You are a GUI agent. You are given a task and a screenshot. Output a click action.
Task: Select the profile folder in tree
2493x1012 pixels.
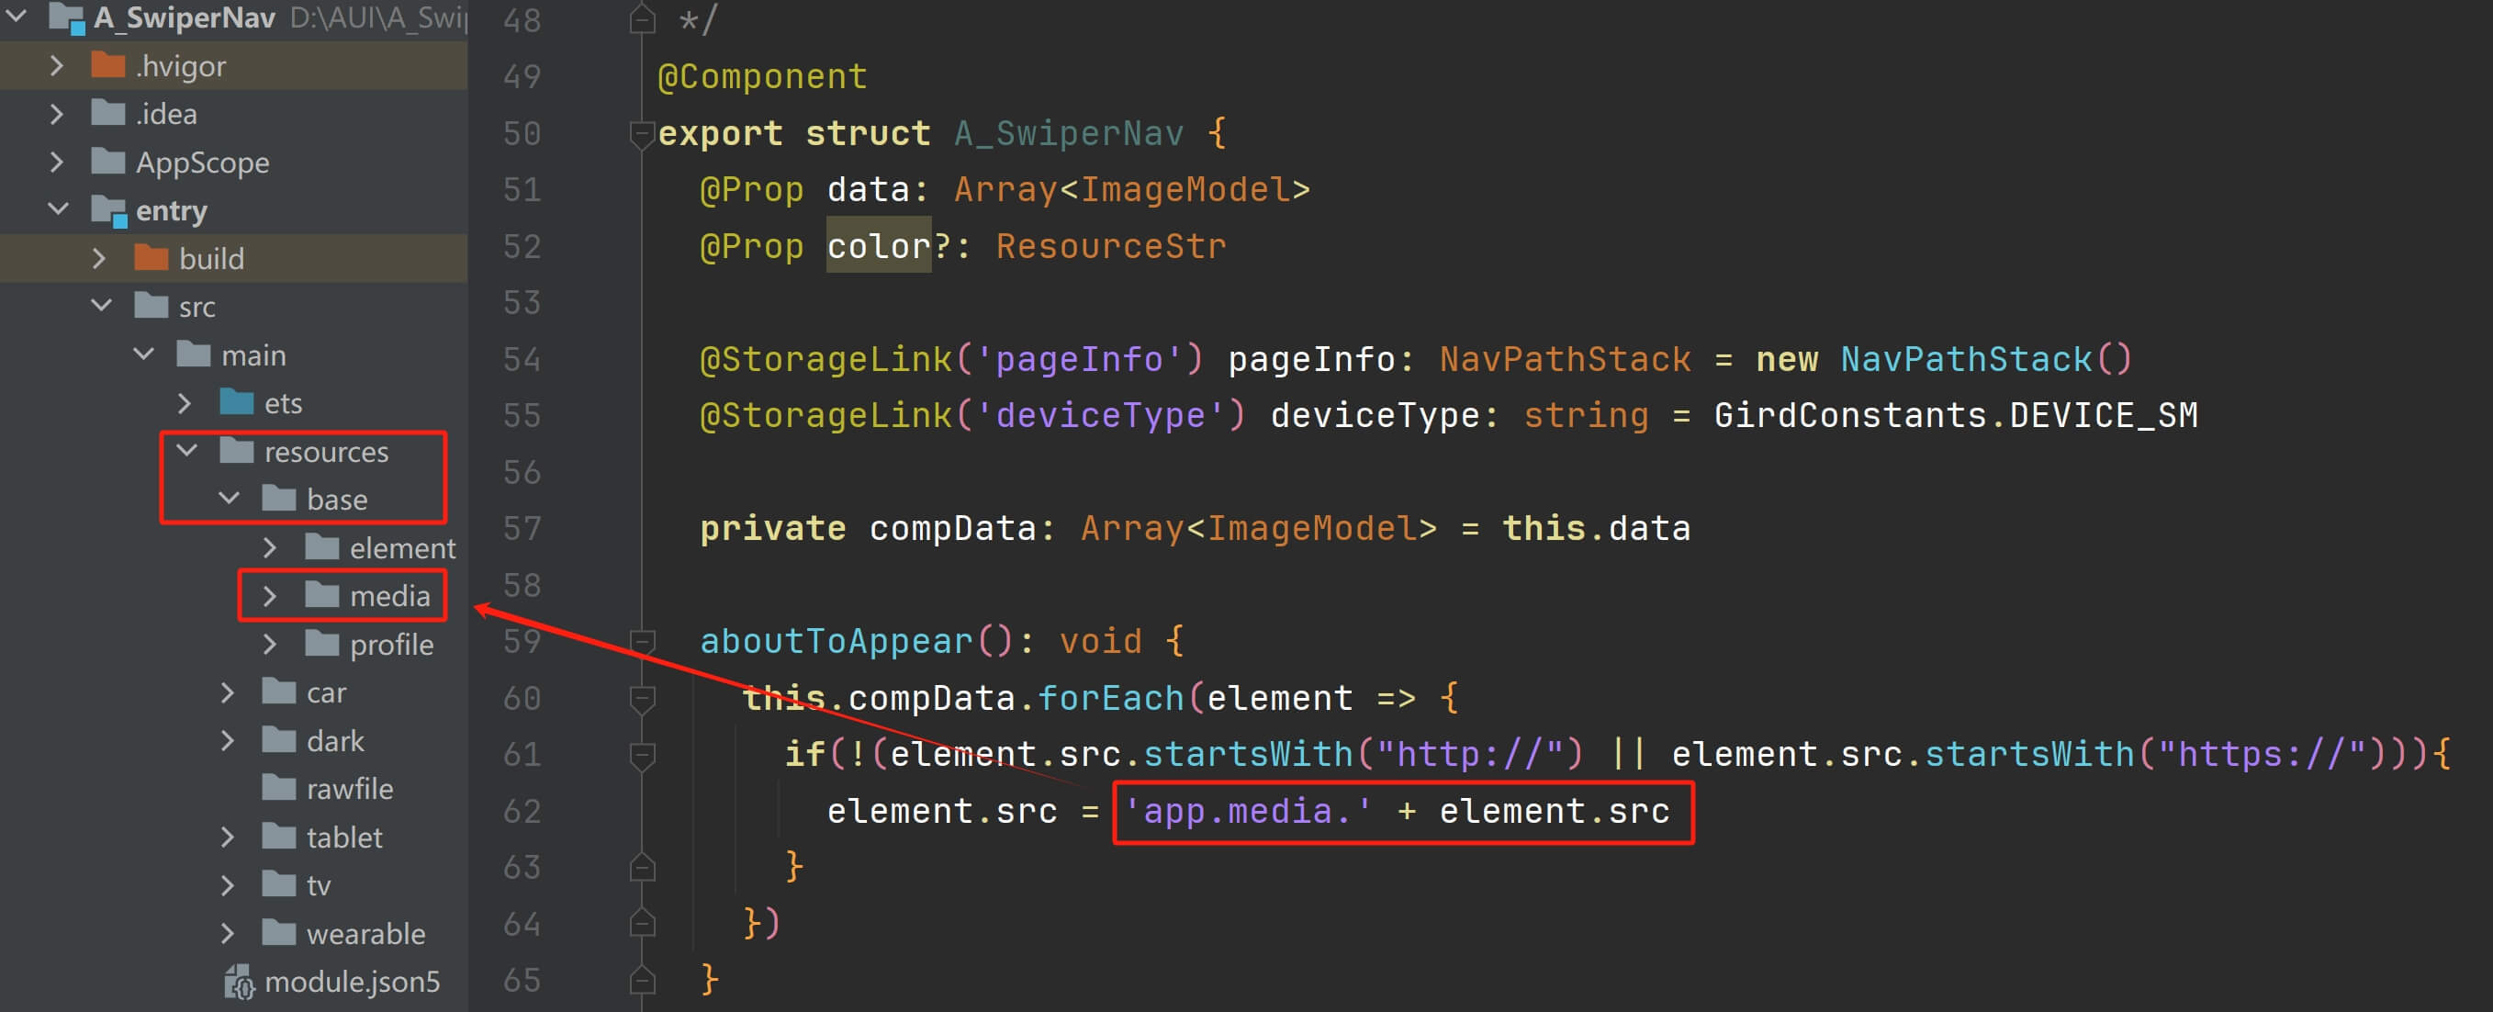point(391,645)
